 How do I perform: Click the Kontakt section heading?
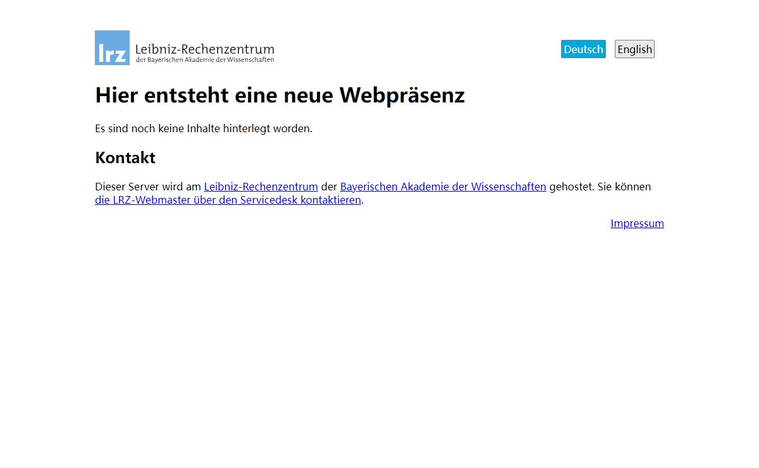[125, 157]
